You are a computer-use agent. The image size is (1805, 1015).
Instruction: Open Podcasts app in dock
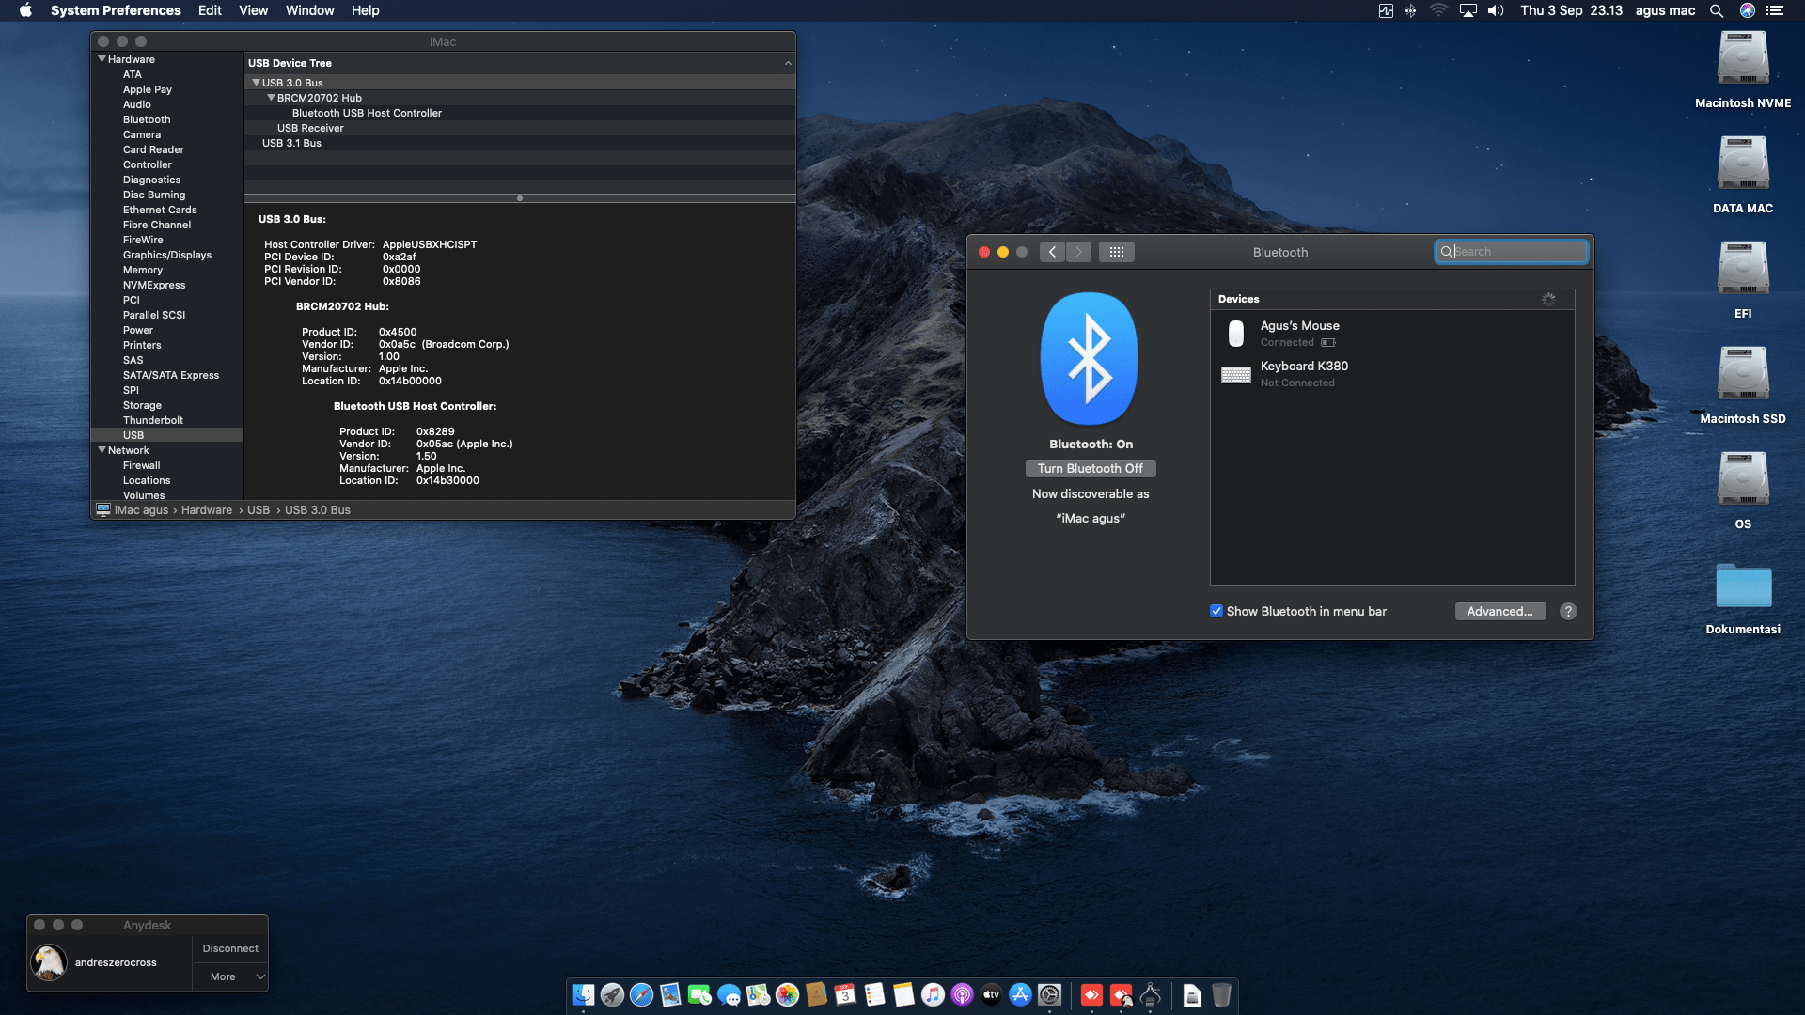pos(962,994)
